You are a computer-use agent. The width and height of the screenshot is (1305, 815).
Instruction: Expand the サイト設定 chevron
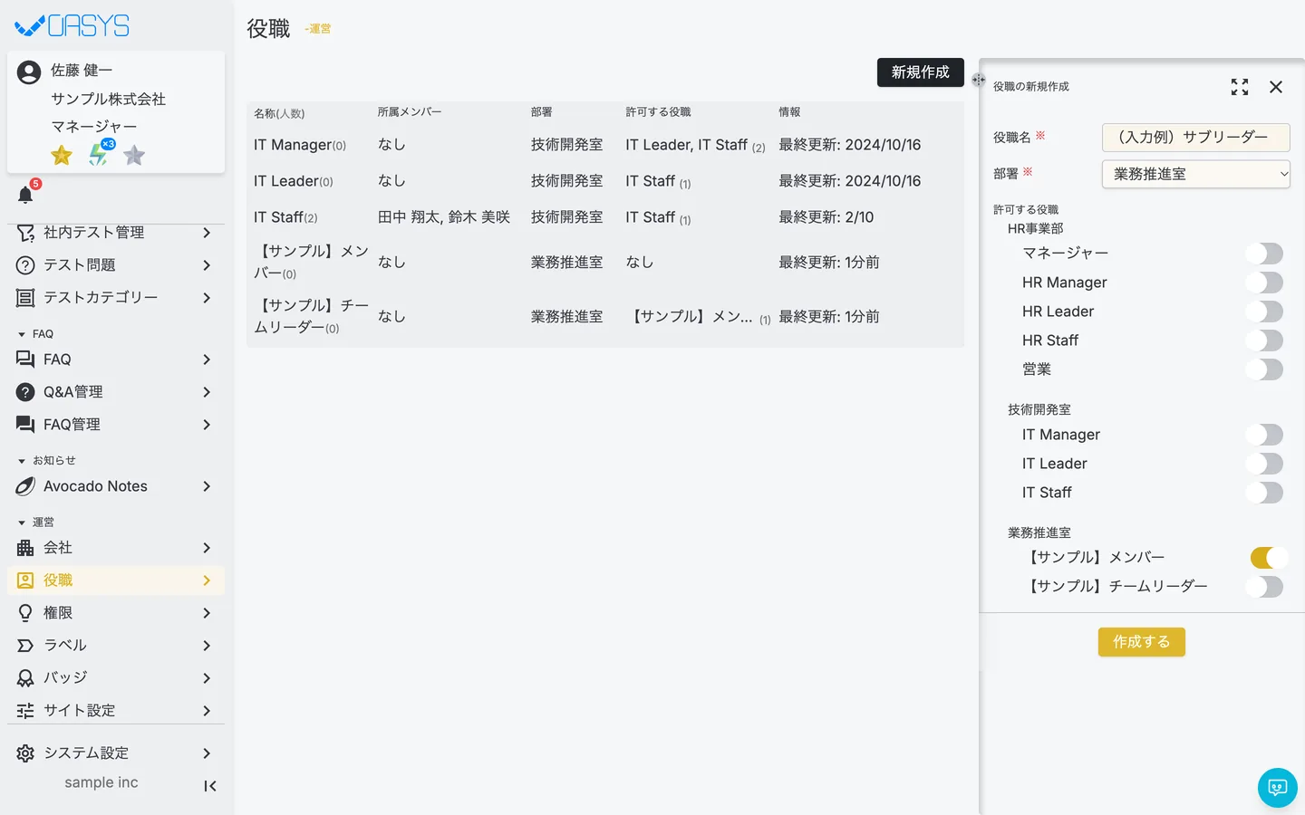click(207, 711)
